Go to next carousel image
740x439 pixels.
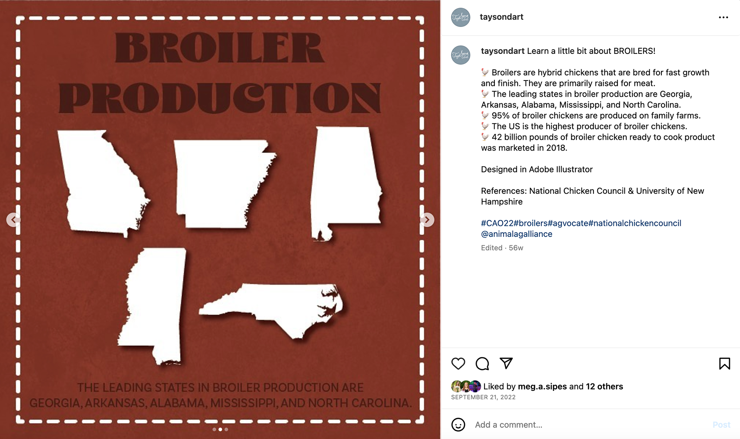[x=427, y=220]
